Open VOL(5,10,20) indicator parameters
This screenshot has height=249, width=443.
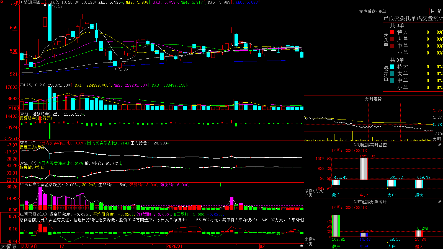(32, 85)
